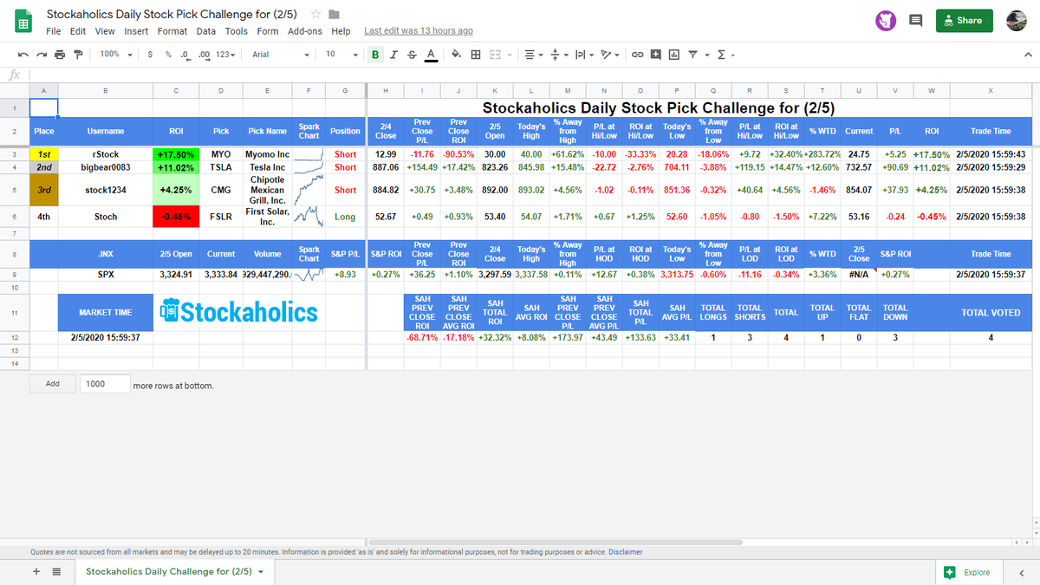
Task: Open the View menu
Action: (105, 31)
